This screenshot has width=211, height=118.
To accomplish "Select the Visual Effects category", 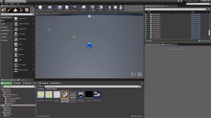I will 6,30.
